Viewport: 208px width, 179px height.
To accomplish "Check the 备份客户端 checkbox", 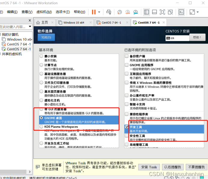I will 127,56.
